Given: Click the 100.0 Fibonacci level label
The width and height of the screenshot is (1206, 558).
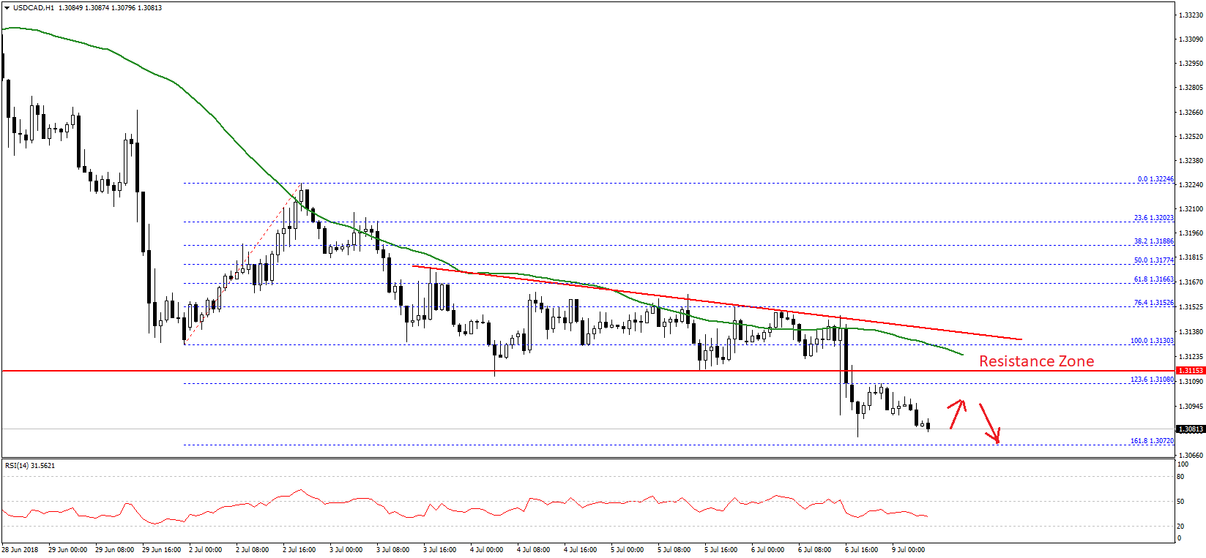Looking at the screenshot, I should (x=1152, y=341).
